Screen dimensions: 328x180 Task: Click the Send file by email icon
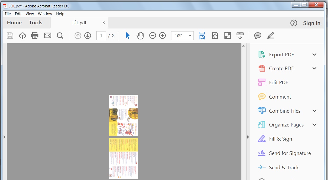pyautogui.click(x=48, y=36)
